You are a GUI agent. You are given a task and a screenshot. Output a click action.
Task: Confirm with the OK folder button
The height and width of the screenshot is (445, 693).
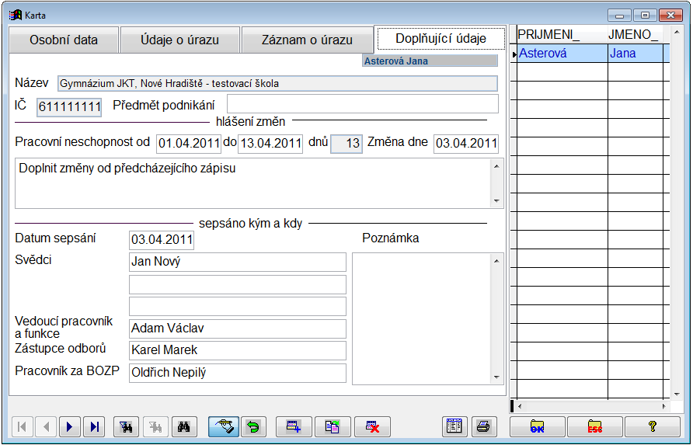(x=537, y=426)
